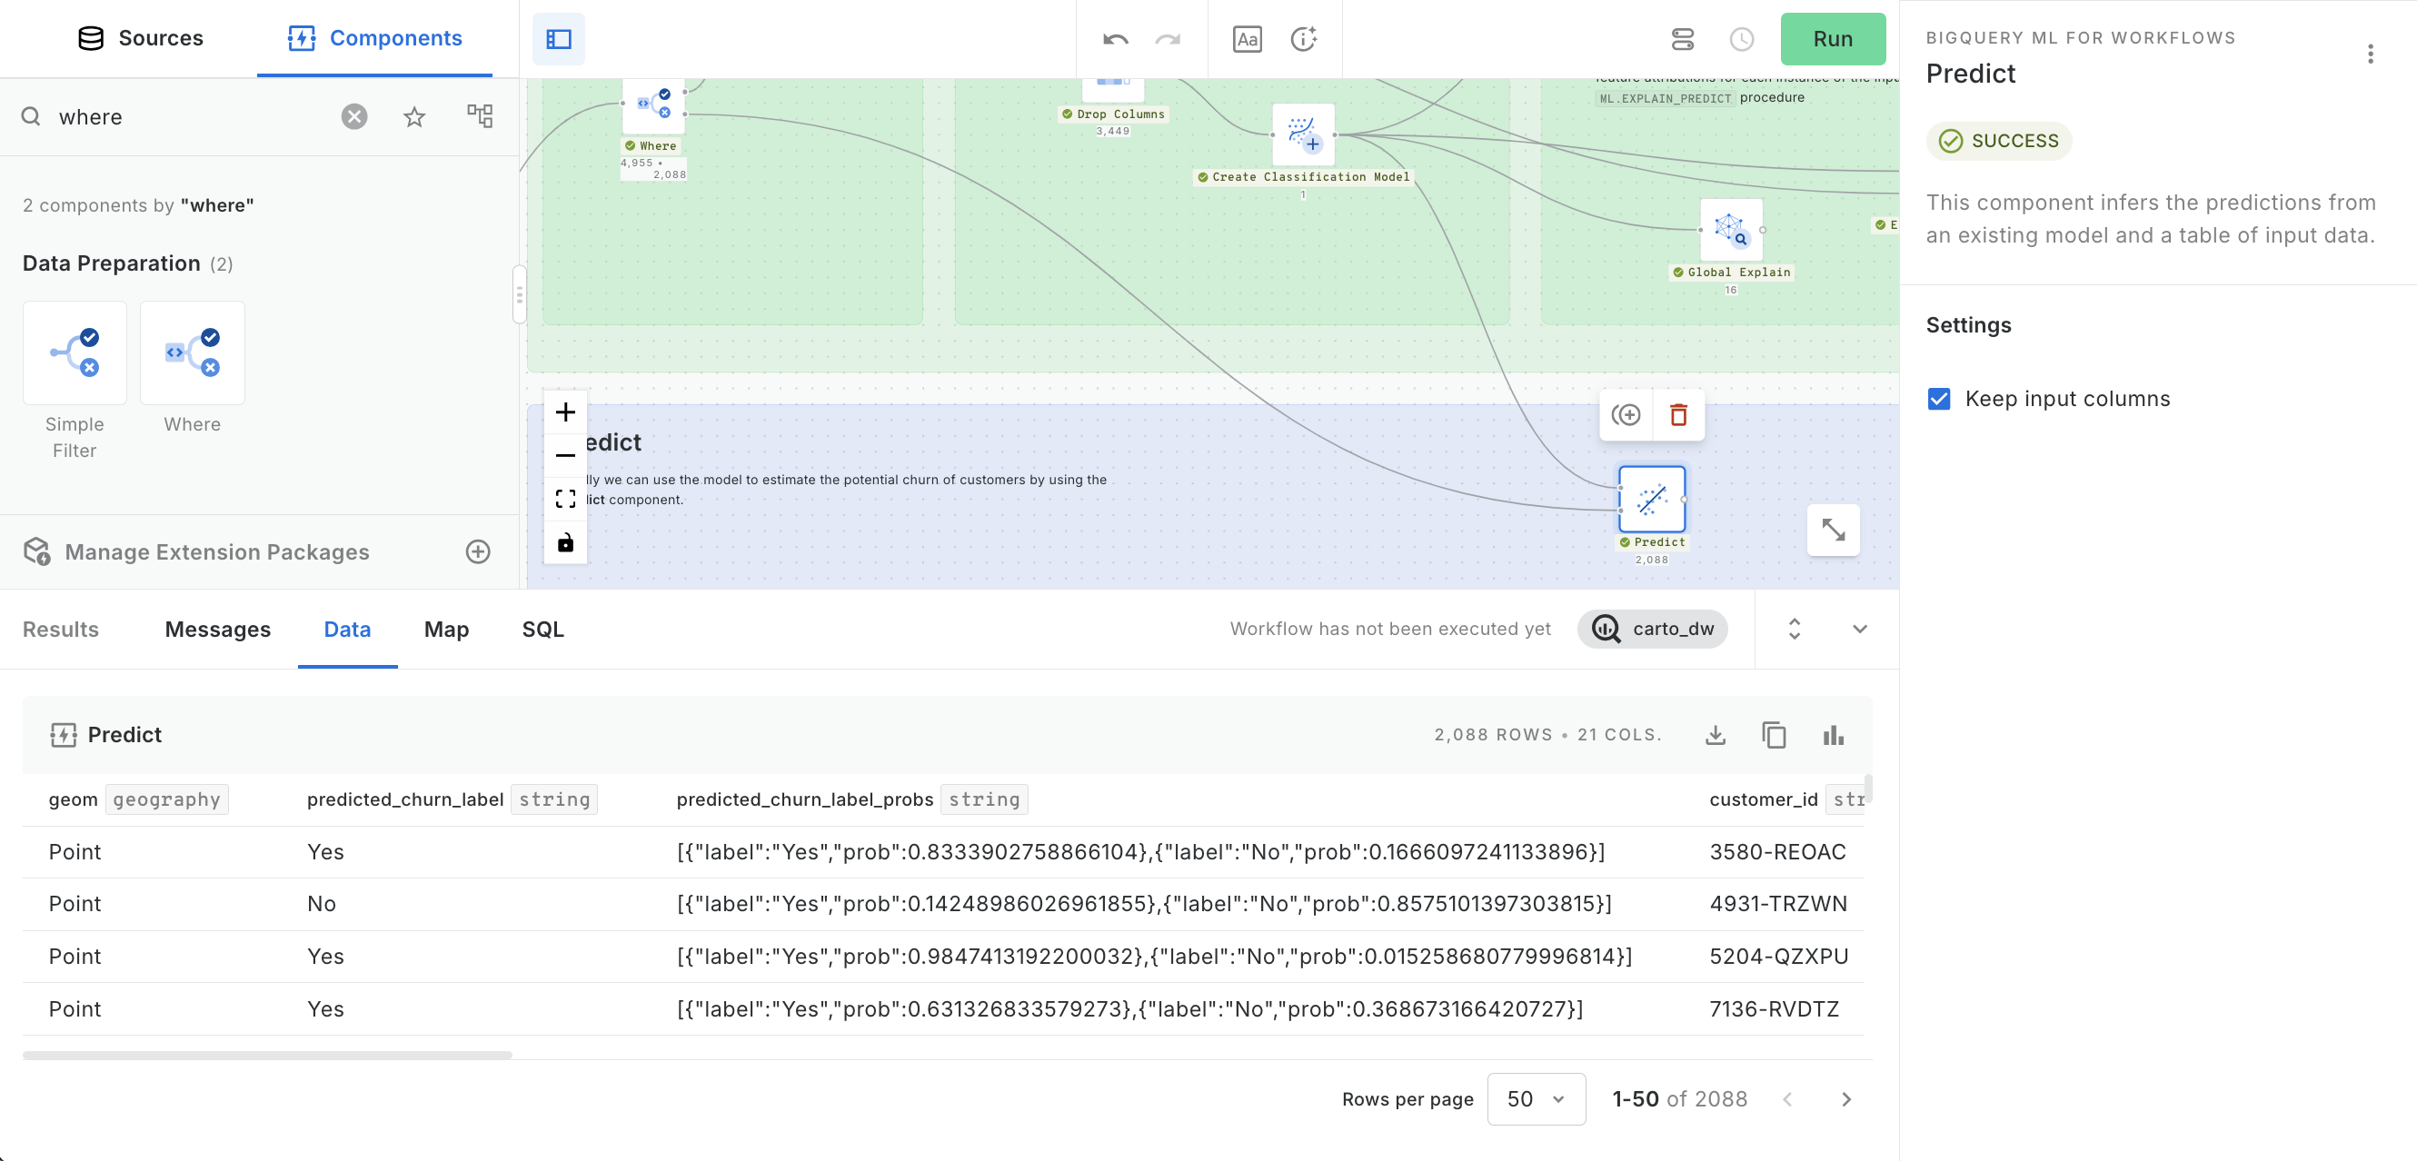Open the Data tab
The width and height of the screenshot is (2417, 1161).
[347, 630]
